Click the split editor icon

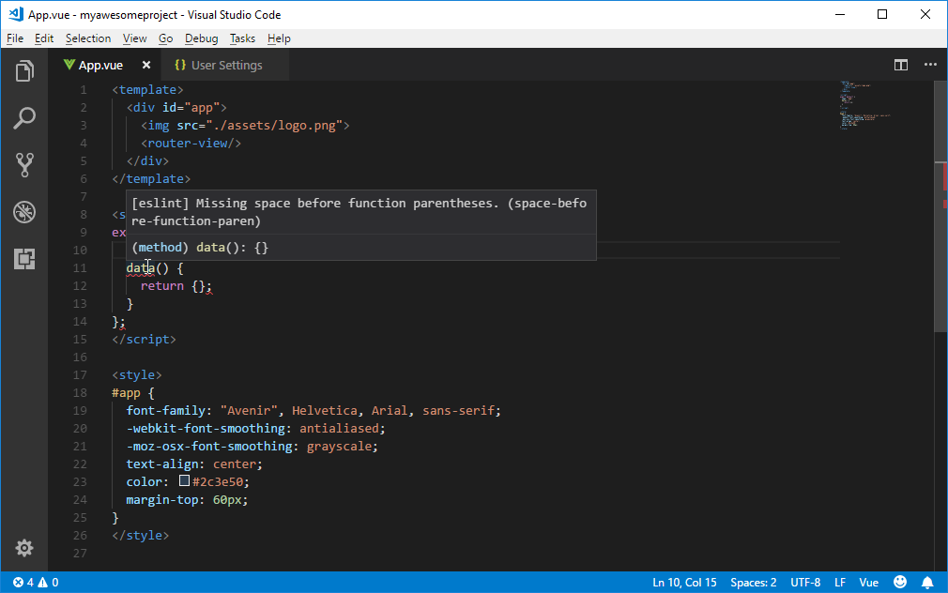[x=901, y=65]
